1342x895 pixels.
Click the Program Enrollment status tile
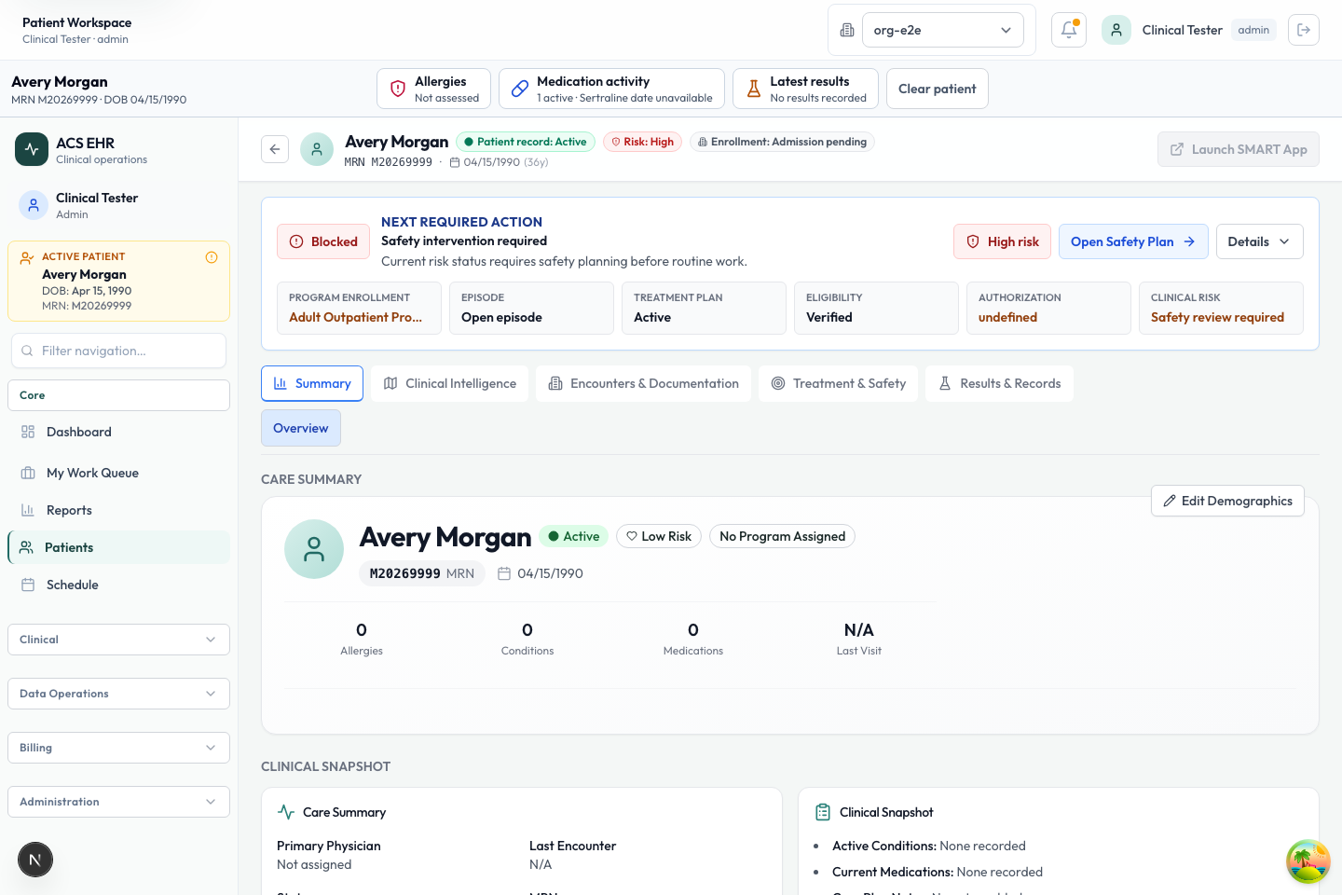(x=359, y=308)
